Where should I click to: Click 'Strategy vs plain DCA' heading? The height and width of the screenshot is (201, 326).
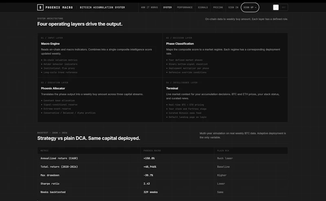(88, 138)
